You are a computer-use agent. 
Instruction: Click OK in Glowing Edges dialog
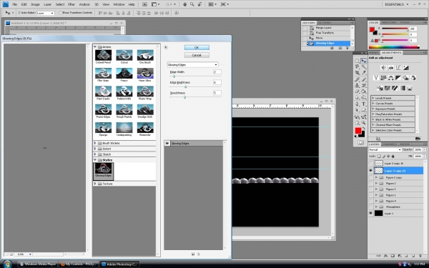tap(197, 48)
